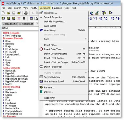
Task: Enable Read-Only mode for document
Action: click(x=64, y=98)
